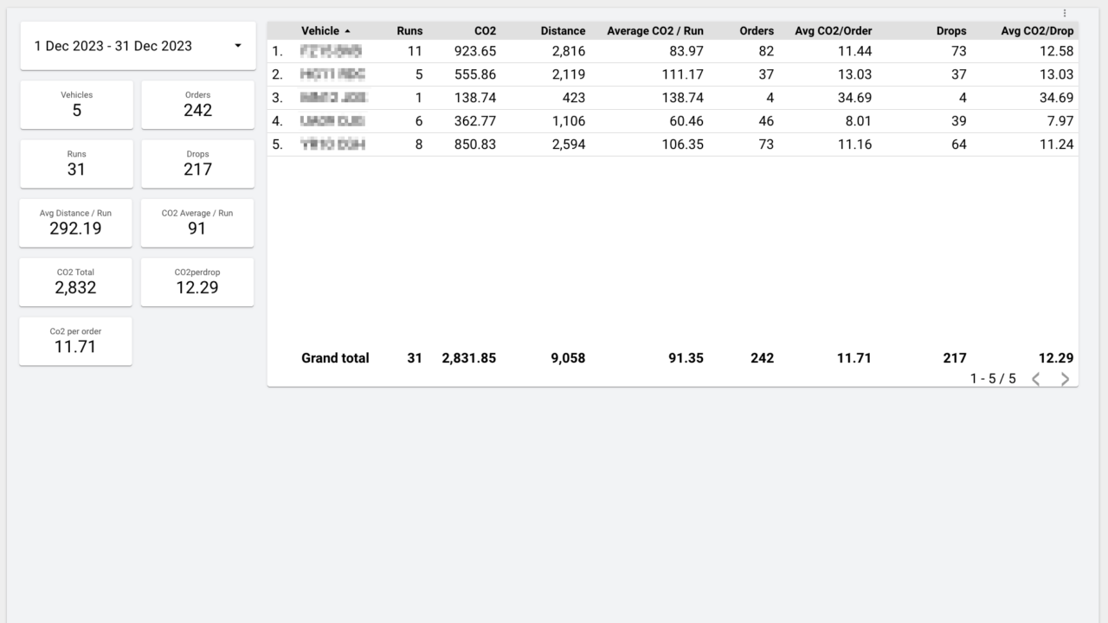The width and height of the screenshot is (1108, 623).
Task: Select the CO2perdrop scorecard 12.29
Action: tap(197, 281)
